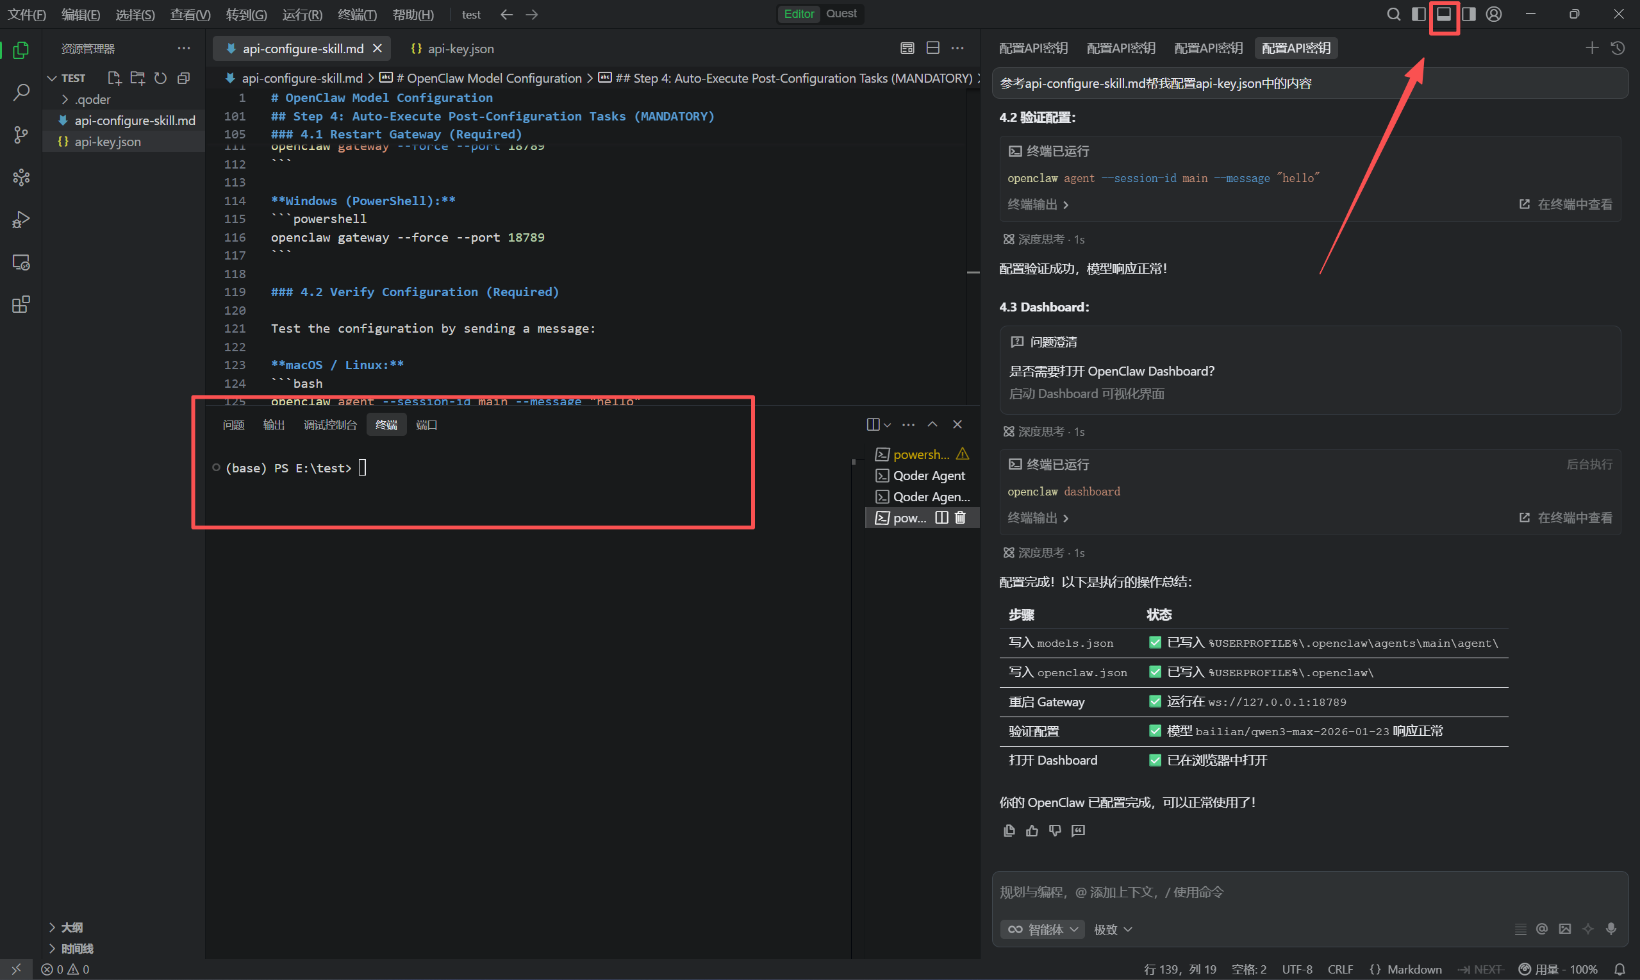Open the 终端 menu in menu bar
This screenshot has width=1640, height=980.
356,15
